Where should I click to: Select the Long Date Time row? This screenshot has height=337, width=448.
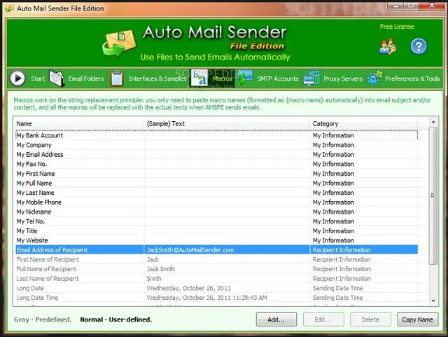(x=216, y=298)
